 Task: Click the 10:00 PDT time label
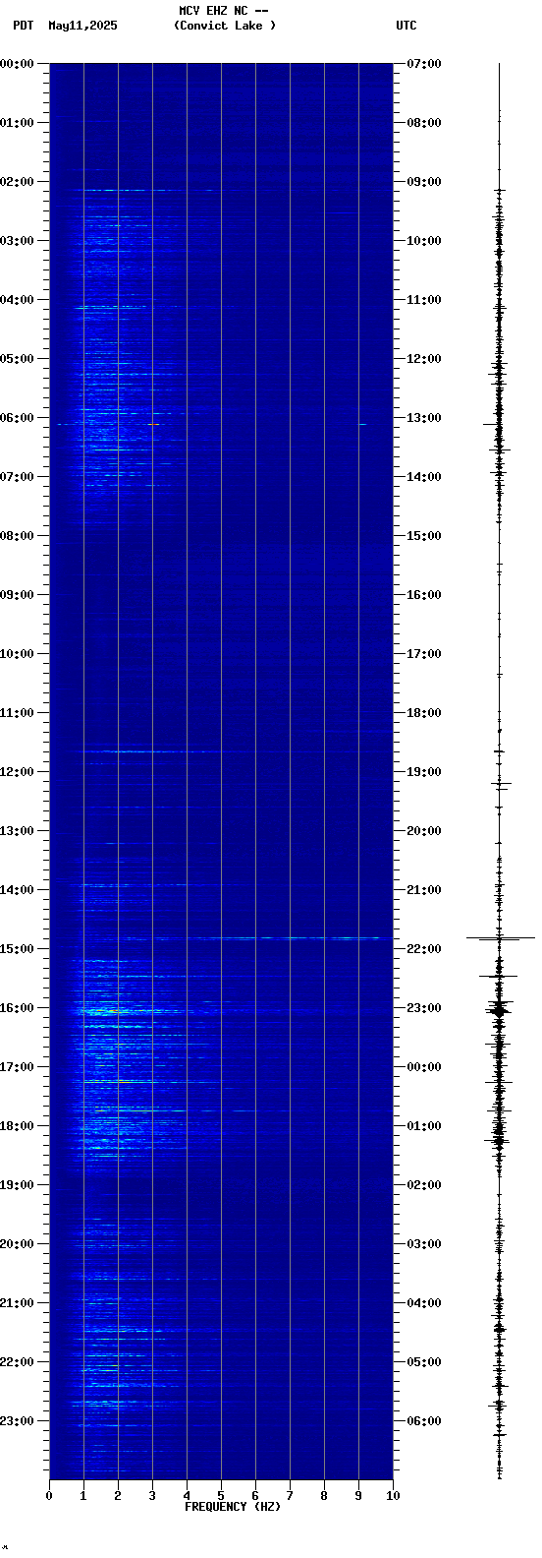(x=18, y=654)
